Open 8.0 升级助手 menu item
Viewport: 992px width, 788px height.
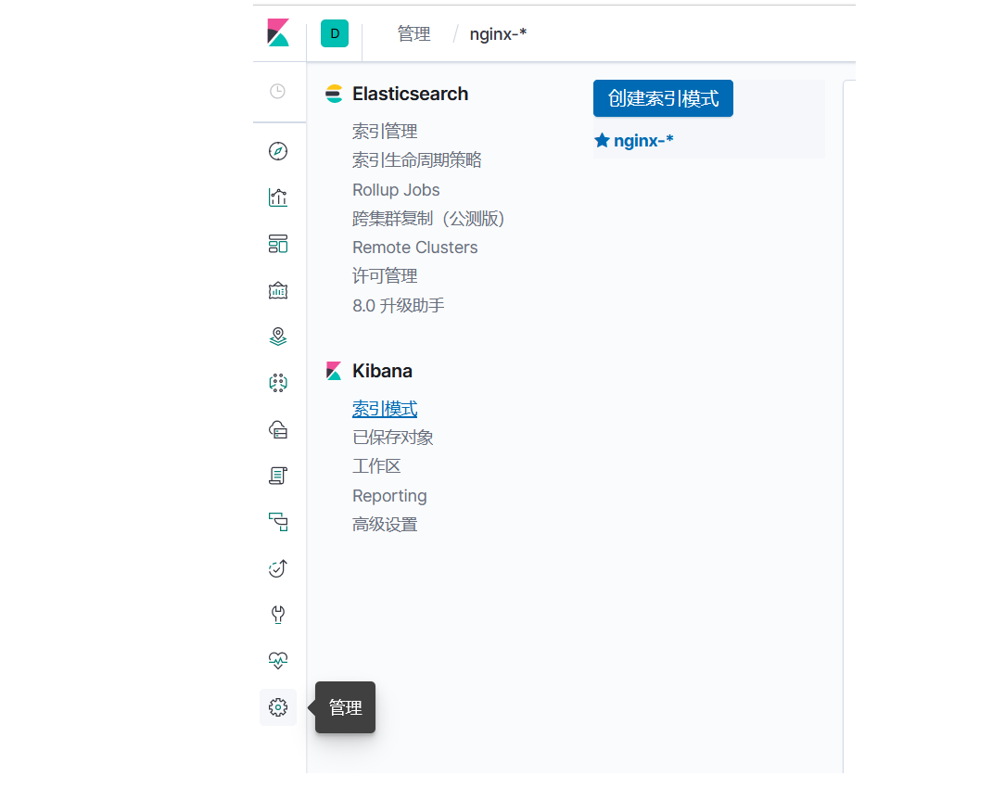tap(399, 305)
